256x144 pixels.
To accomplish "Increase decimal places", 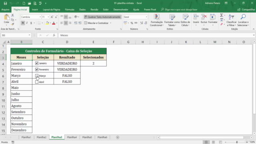I will 142,23.
